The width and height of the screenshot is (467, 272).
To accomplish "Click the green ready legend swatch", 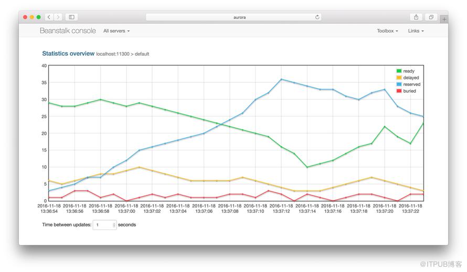I will tap(399, 71).
